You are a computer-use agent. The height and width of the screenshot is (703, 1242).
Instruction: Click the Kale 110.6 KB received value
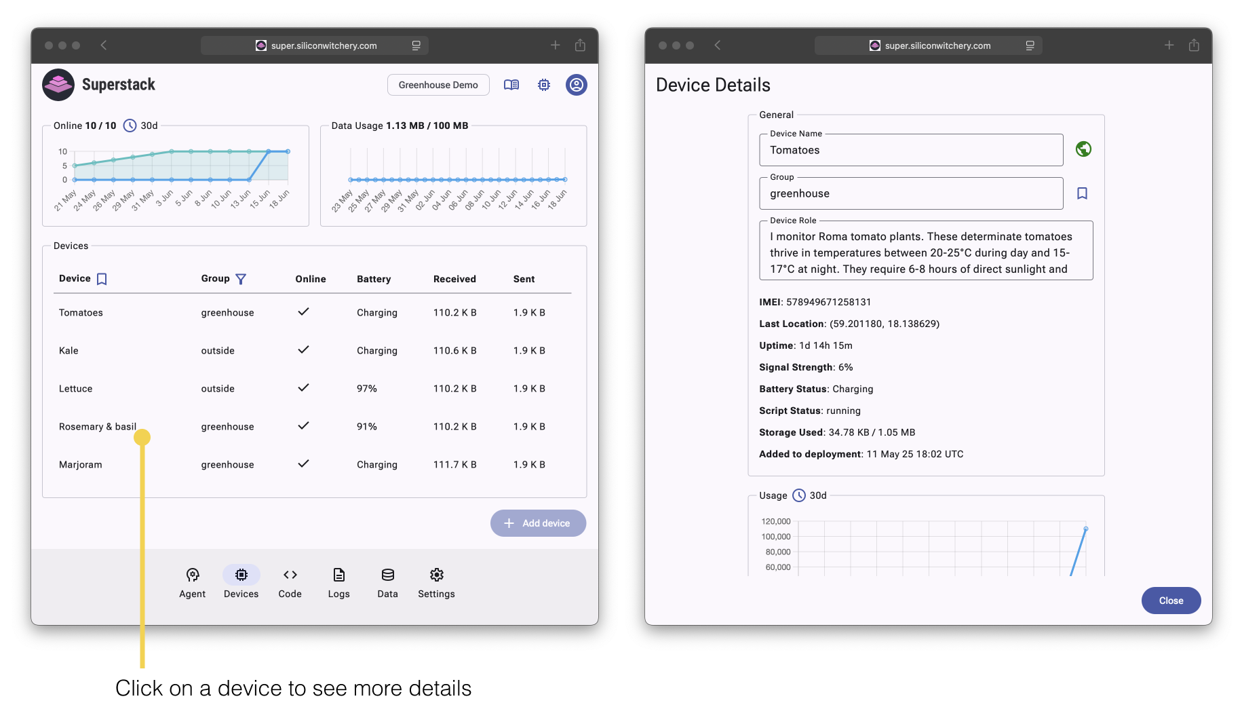(x=455, y=351)
